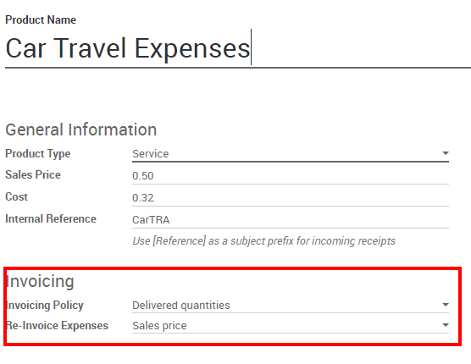Click the General Information section heading
Image resolution: width=471 pixels, height=364 pixels.
click(x=81, y=130)
